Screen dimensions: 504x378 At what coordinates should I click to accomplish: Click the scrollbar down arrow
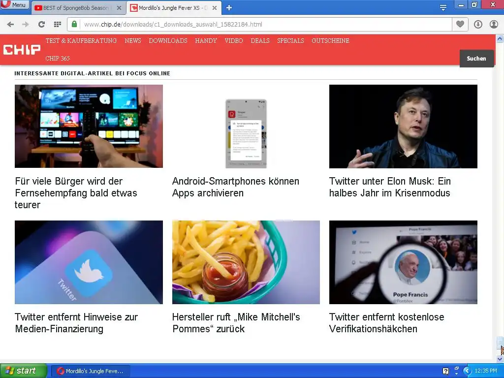click(x=500, y=359)
